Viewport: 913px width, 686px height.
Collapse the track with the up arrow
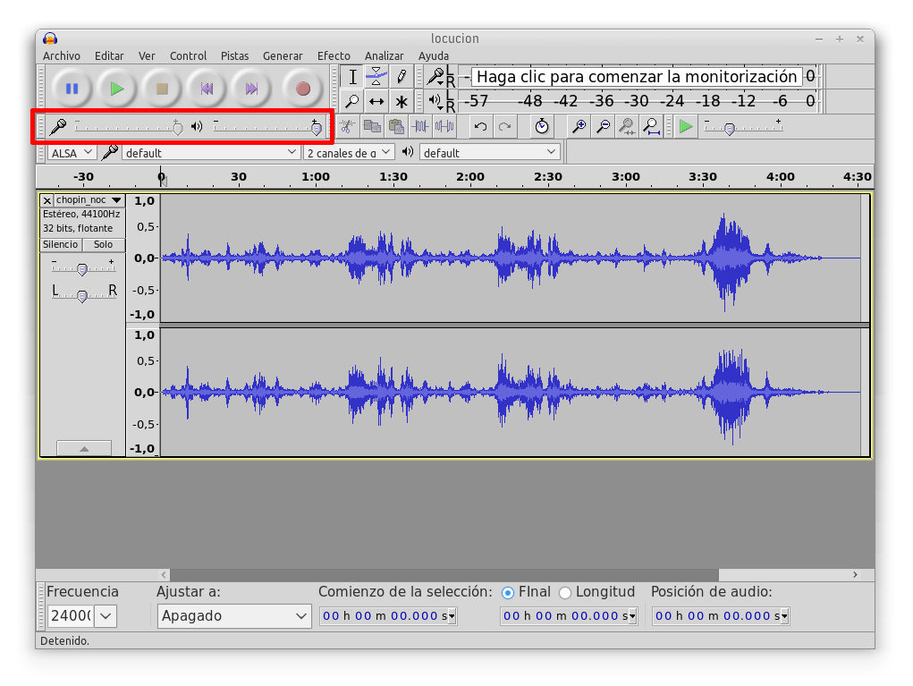(x=84, y=448)
